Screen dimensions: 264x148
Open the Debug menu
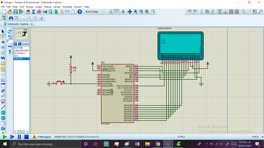coord(47,7)
